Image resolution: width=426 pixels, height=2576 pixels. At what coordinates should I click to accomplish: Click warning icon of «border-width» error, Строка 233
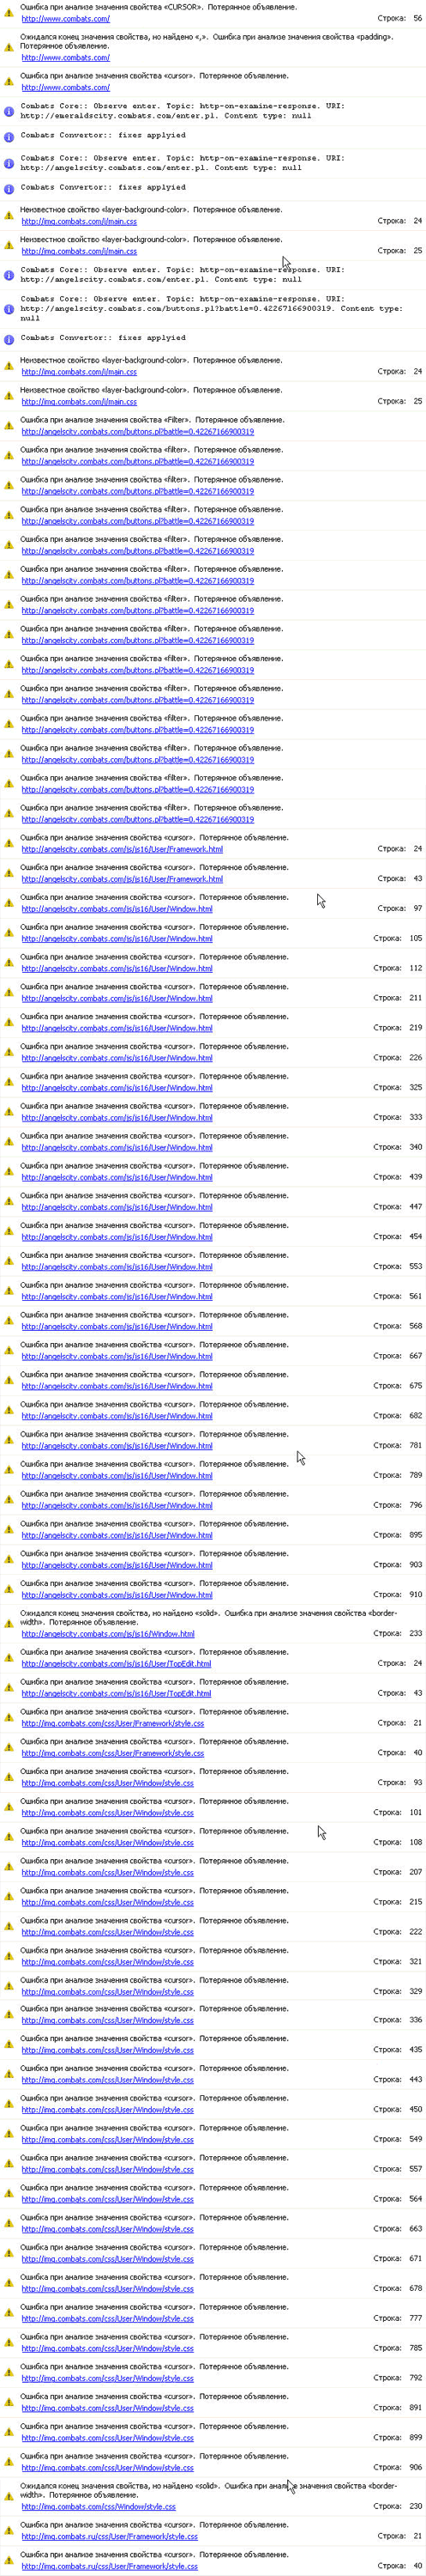(9, 1623)
